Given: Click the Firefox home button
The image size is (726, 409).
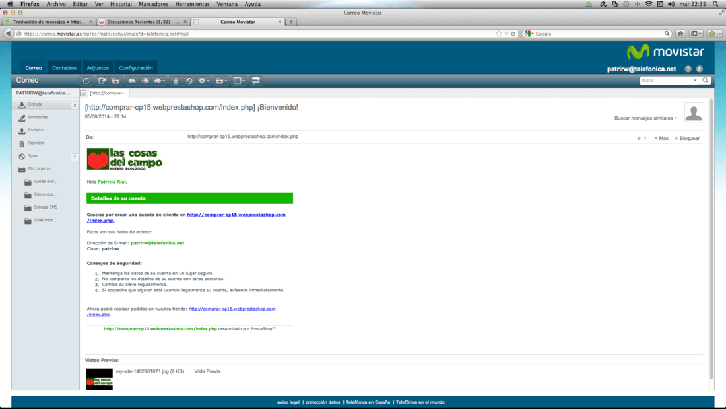Looking at the screenshot, I should coord(680,34).
